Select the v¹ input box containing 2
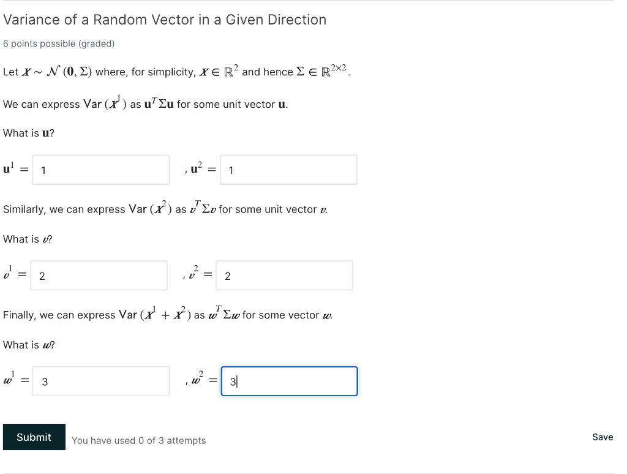 98,276
